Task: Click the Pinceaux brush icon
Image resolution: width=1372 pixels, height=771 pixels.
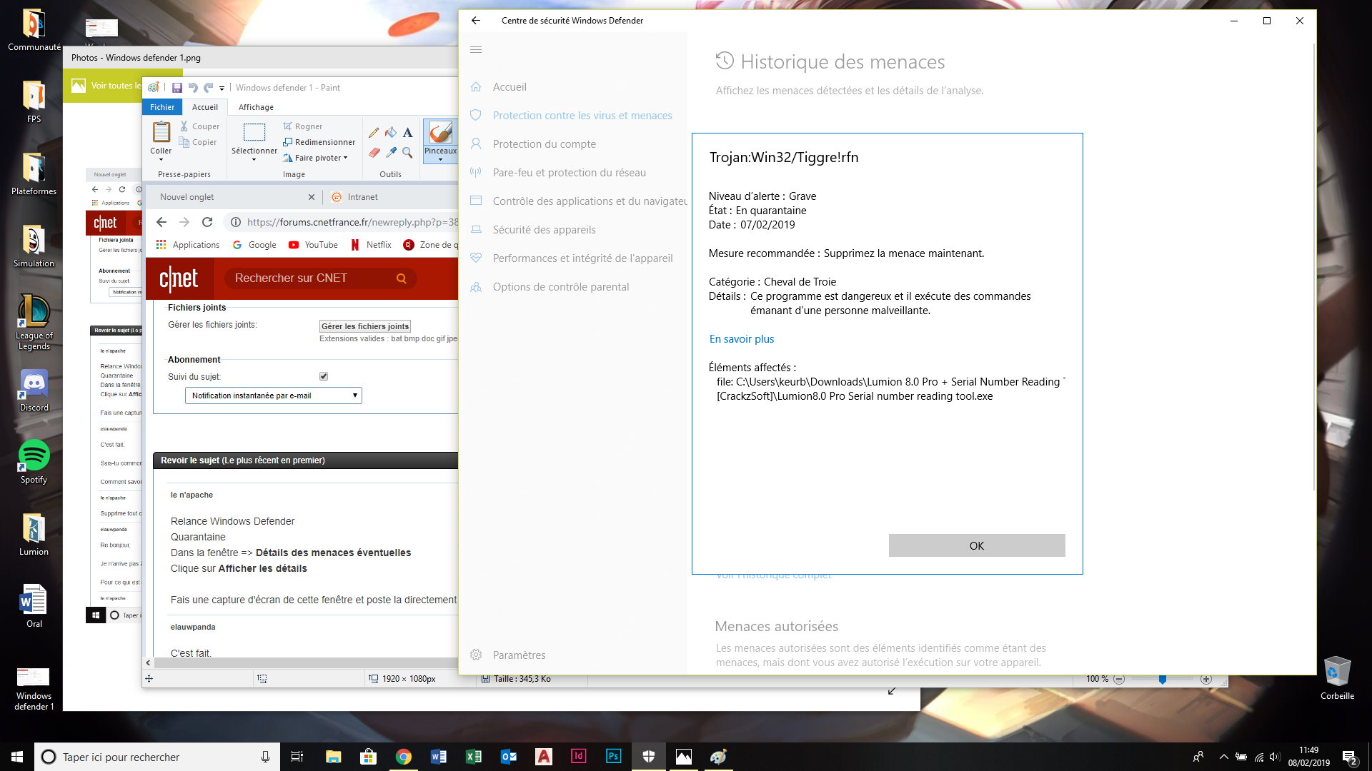Action: [x=440, y=132]
